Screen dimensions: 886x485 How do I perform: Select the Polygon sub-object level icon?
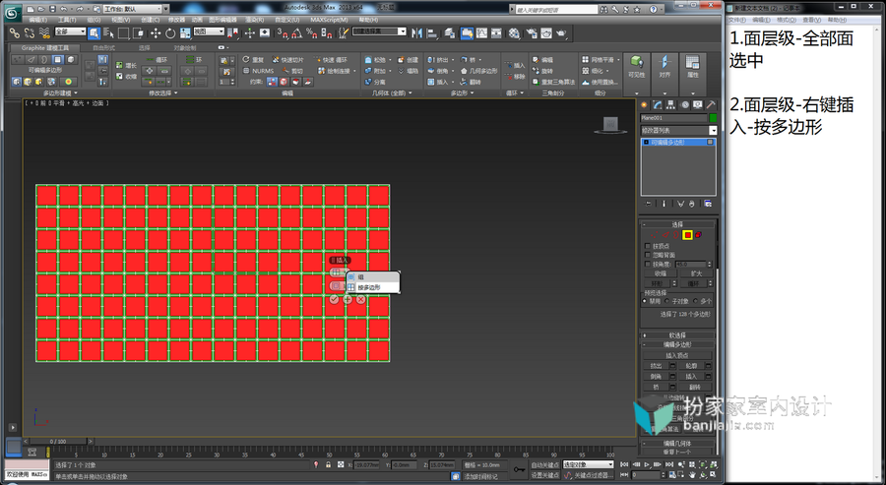[x=687, y=235]
